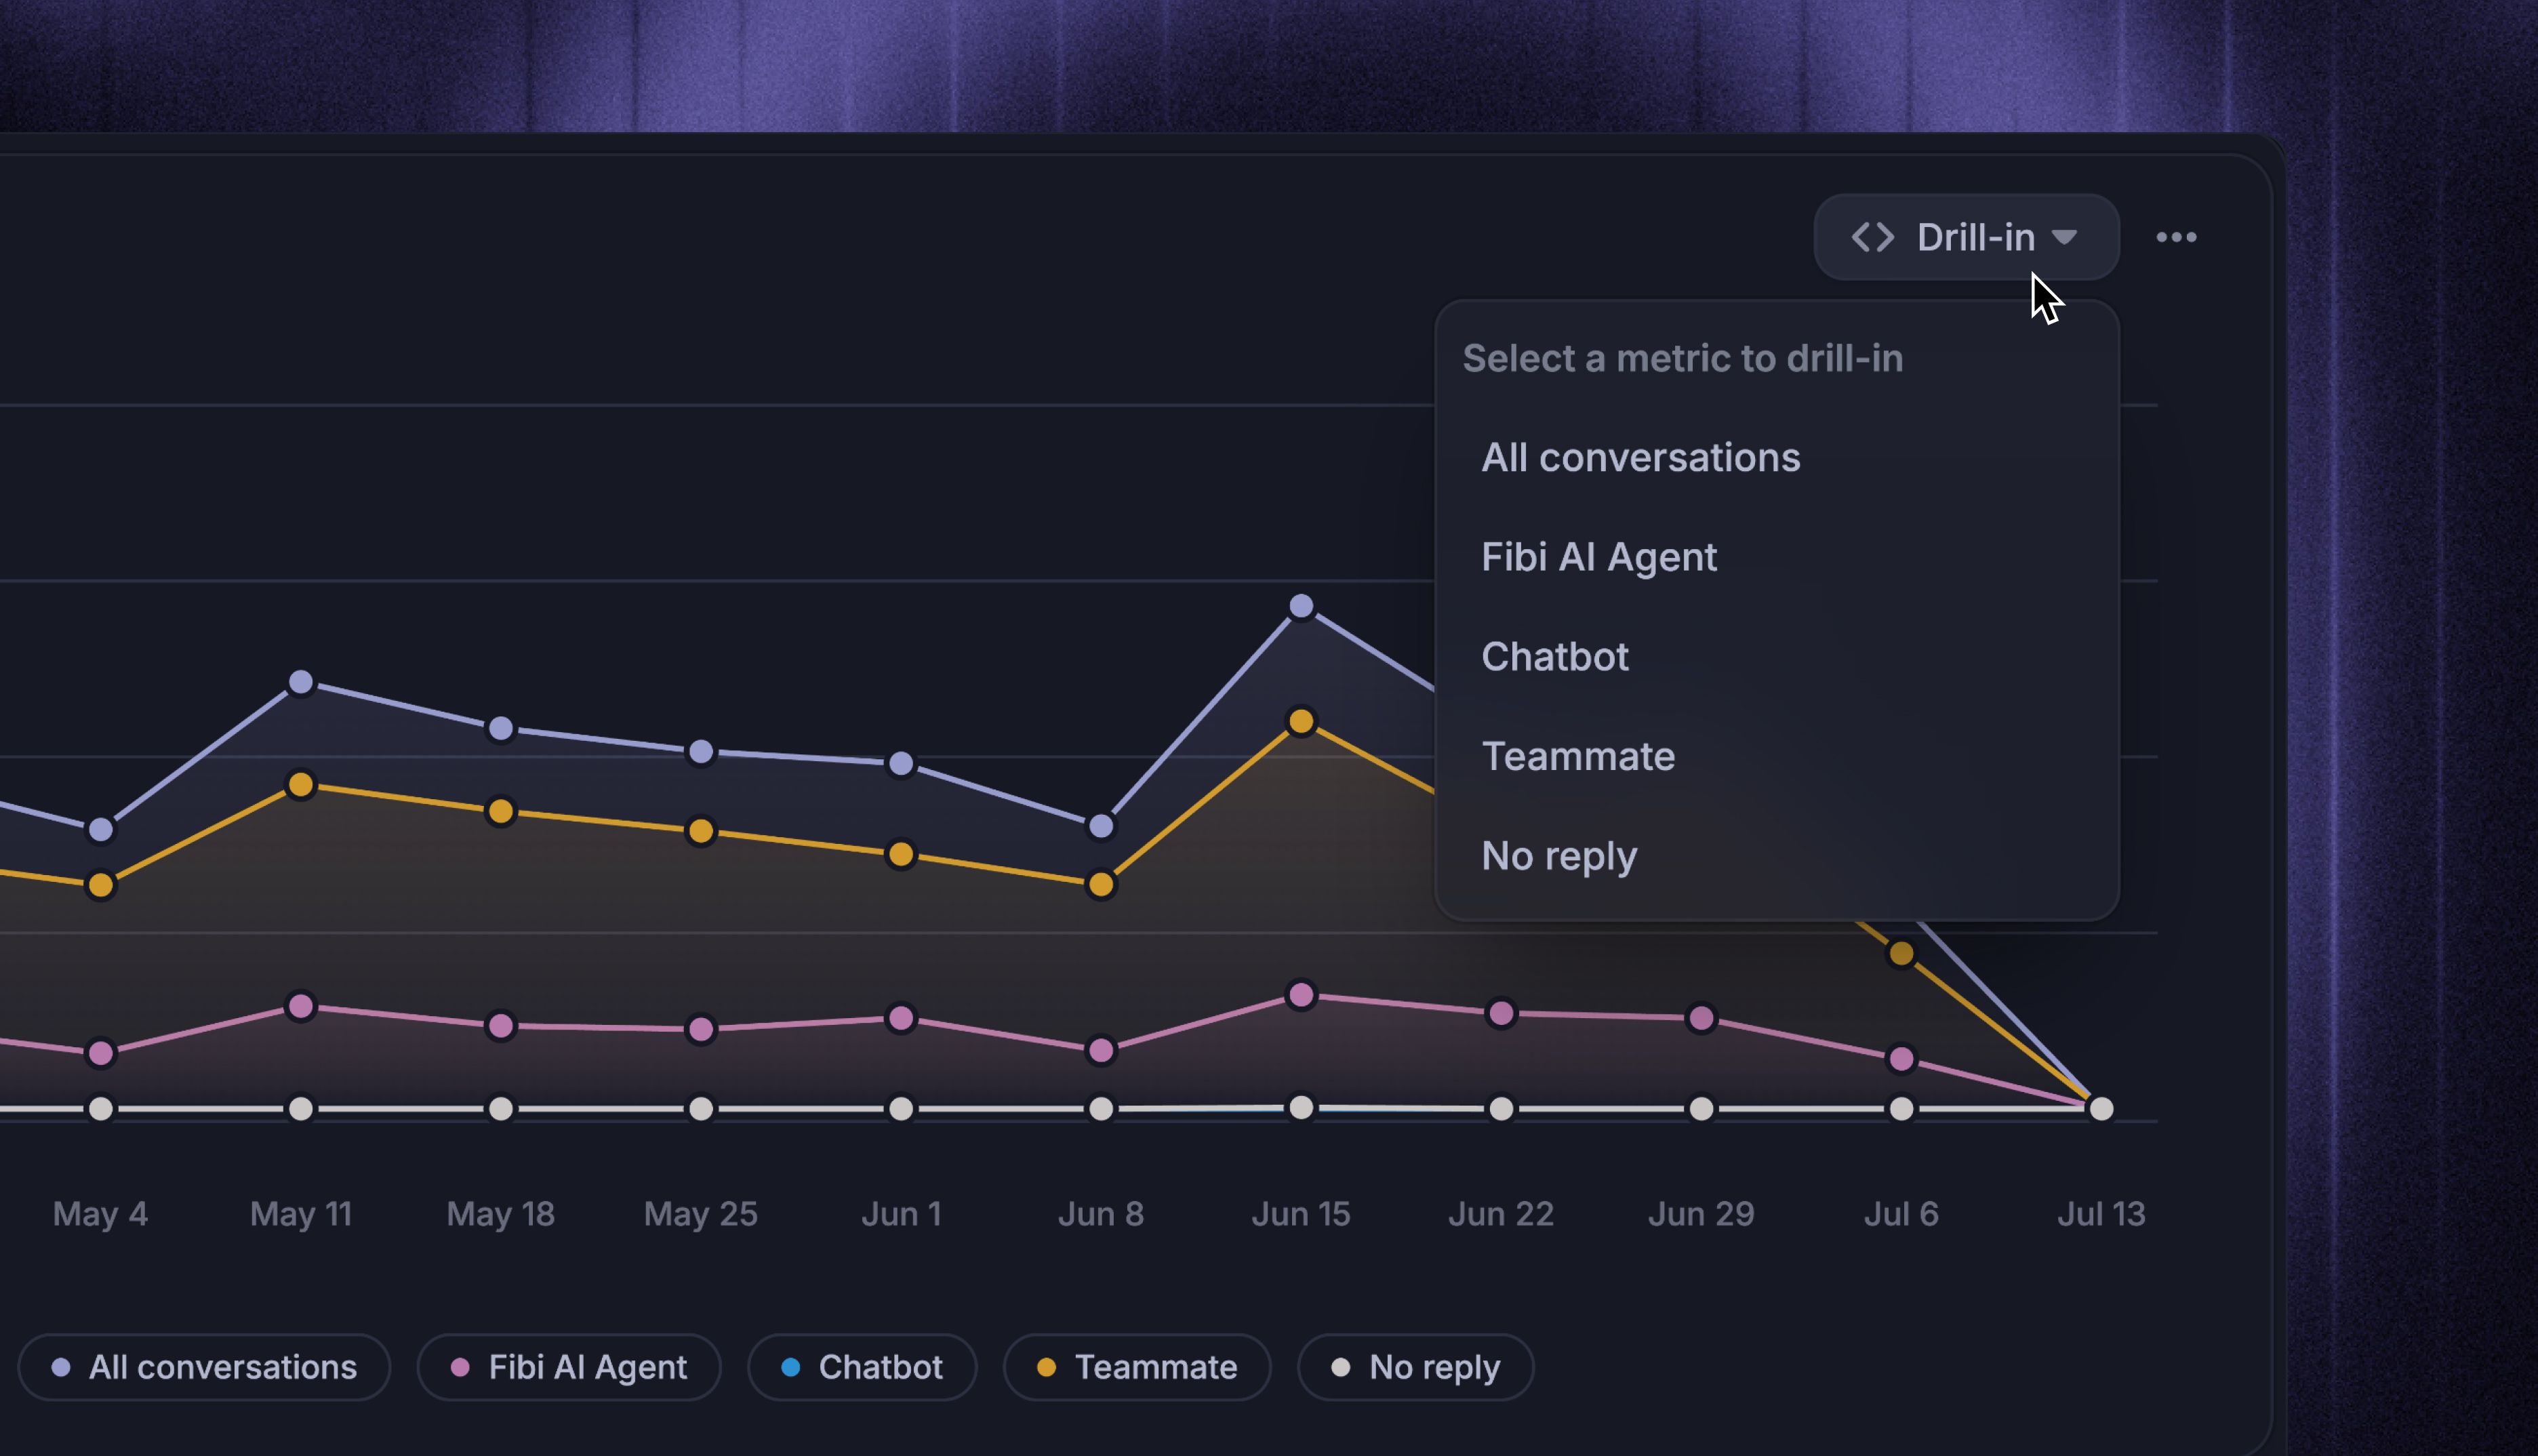This screenshot has width=2538, height=1456.
Task: Toggle the No reply legend chip
Action: [1415, 1367]
